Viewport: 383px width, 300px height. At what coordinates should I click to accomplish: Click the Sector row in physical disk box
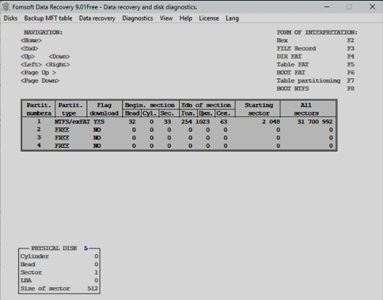pos(59,272)
